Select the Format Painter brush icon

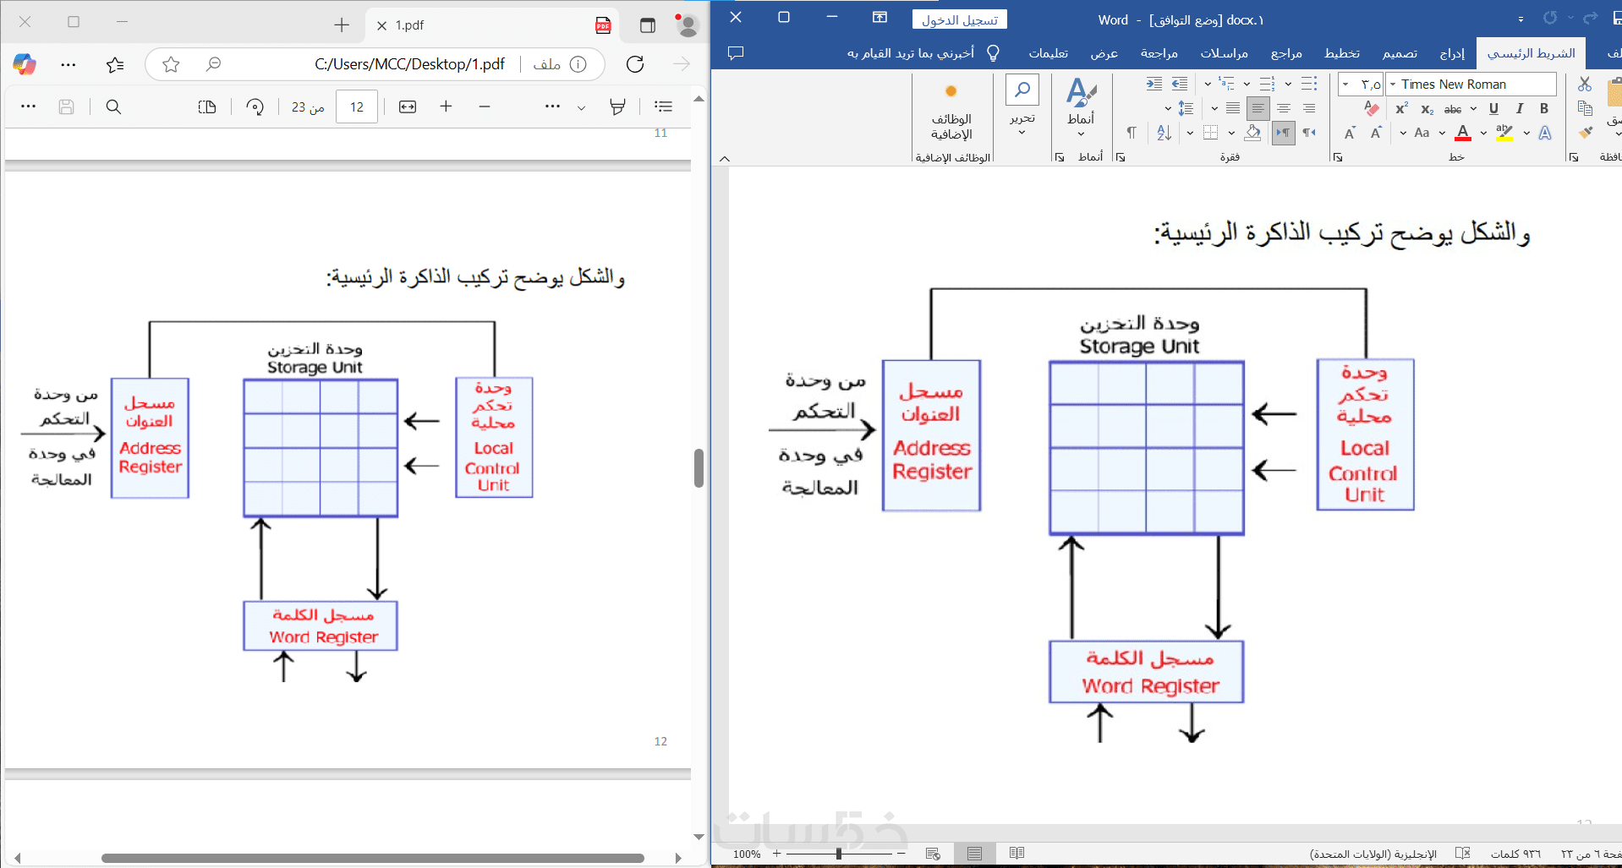(x=1585, y=133)
